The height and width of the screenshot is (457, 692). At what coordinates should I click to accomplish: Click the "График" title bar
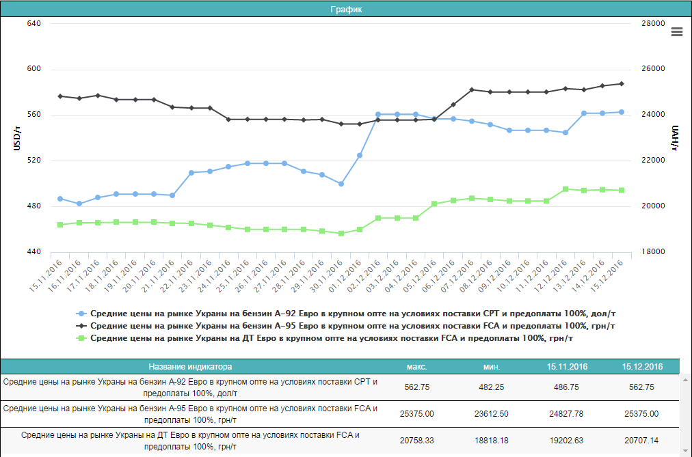[x=346, y=10]
